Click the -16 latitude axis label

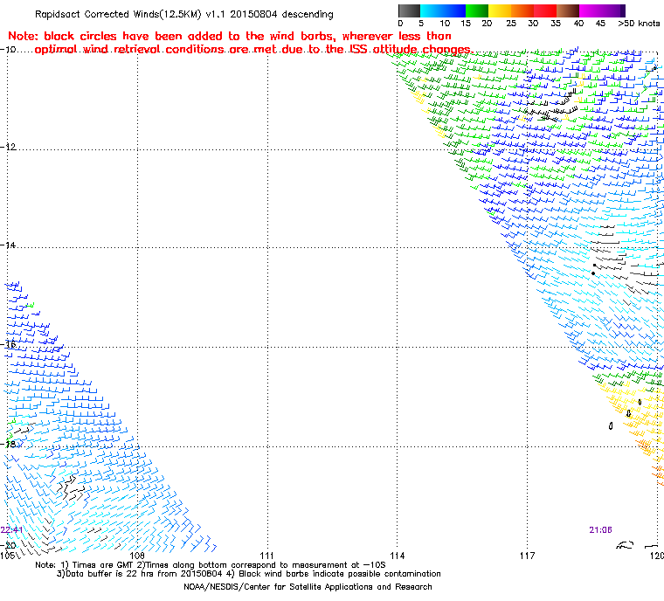coord(8,344)
